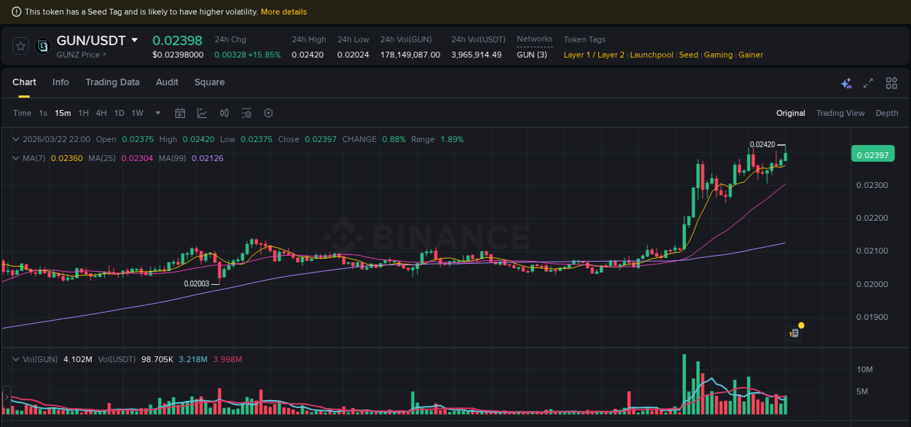Viewport: 911px width, 427px height.
Task: Toggle the favorite star for GUN/USDT
Action: pos(20,46)
